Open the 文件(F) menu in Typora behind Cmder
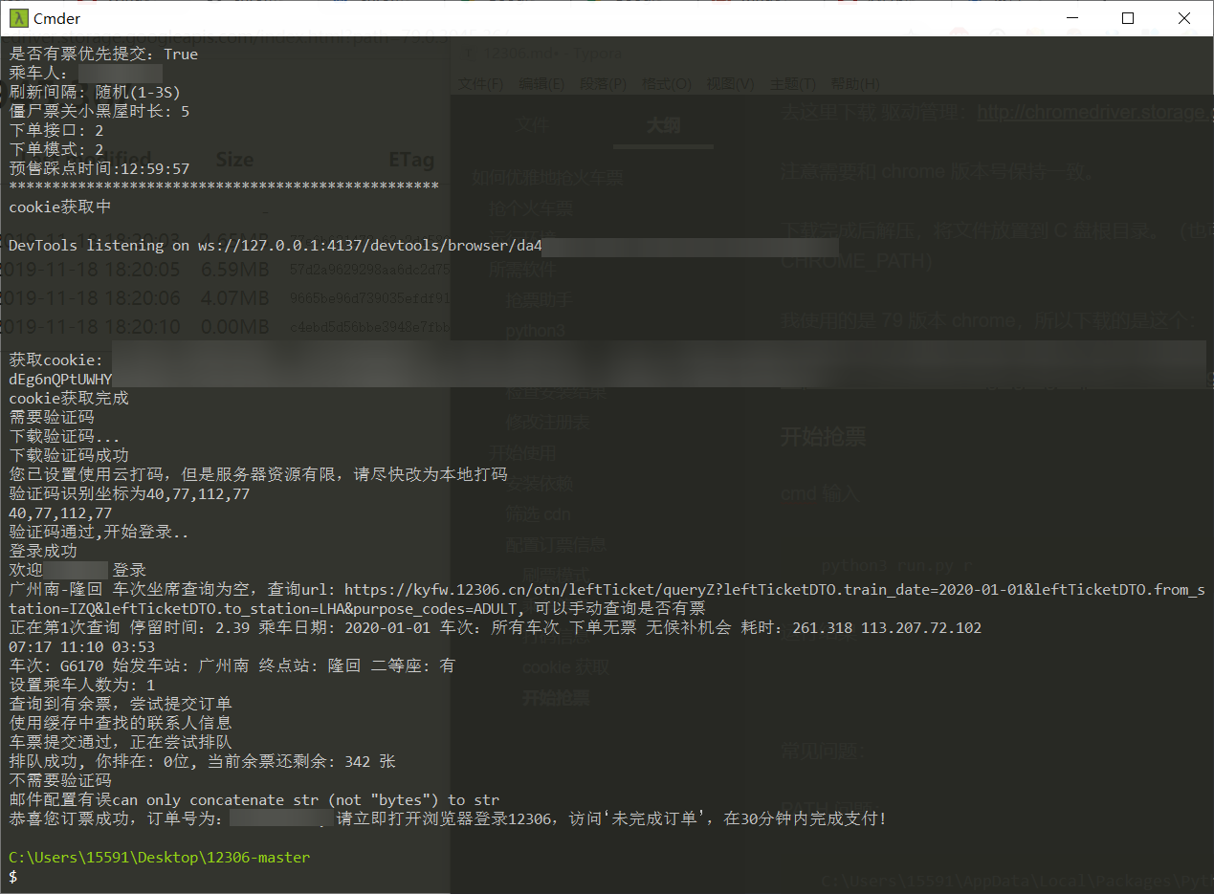 (481, 84)
